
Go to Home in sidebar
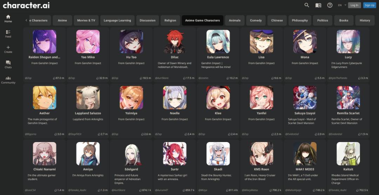click(8, 19)
